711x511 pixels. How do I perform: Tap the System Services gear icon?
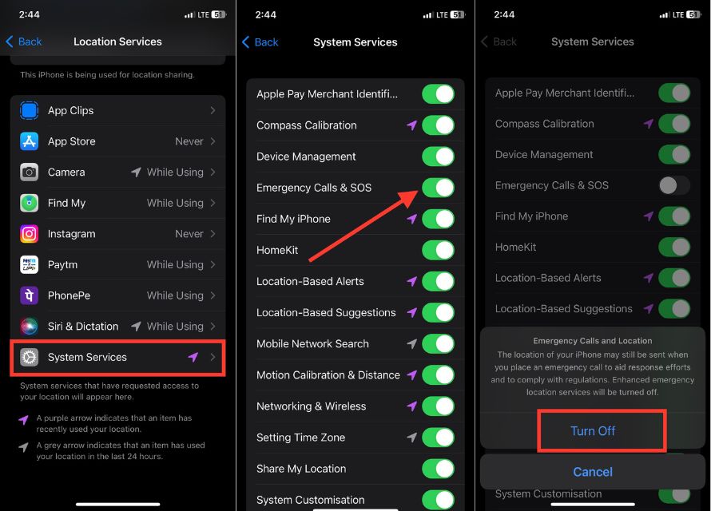coord(29,357)
